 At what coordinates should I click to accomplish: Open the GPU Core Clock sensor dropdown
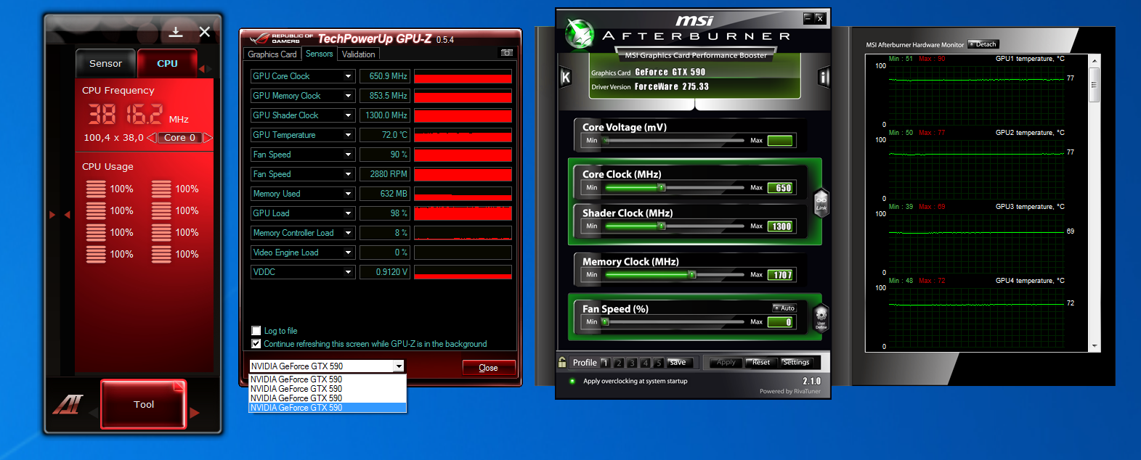(349, 76)
